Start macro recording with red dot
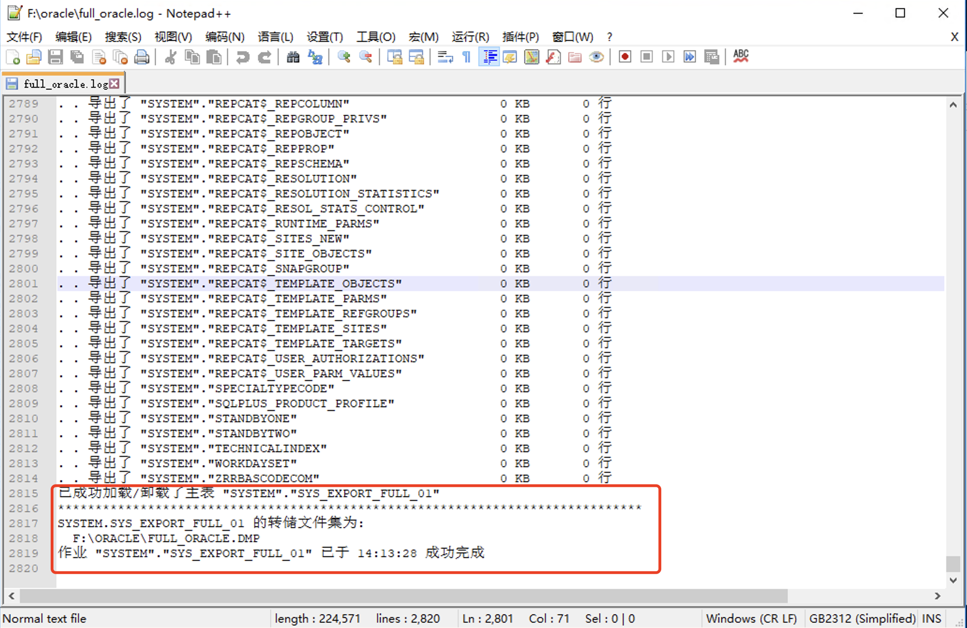The width and height of the screenshot is (967, 628). 625,57
